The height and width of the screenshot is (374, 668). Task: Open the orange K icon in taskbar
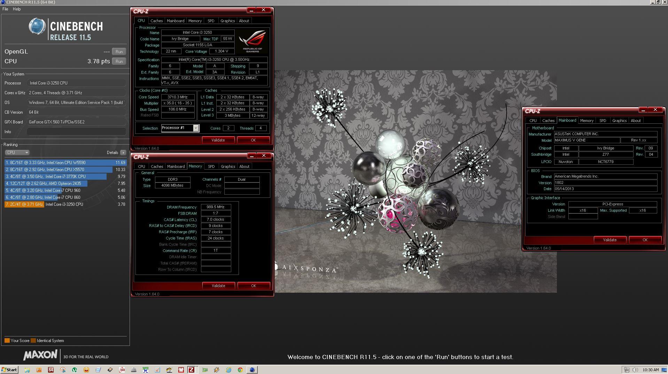(x=39, y=370)
